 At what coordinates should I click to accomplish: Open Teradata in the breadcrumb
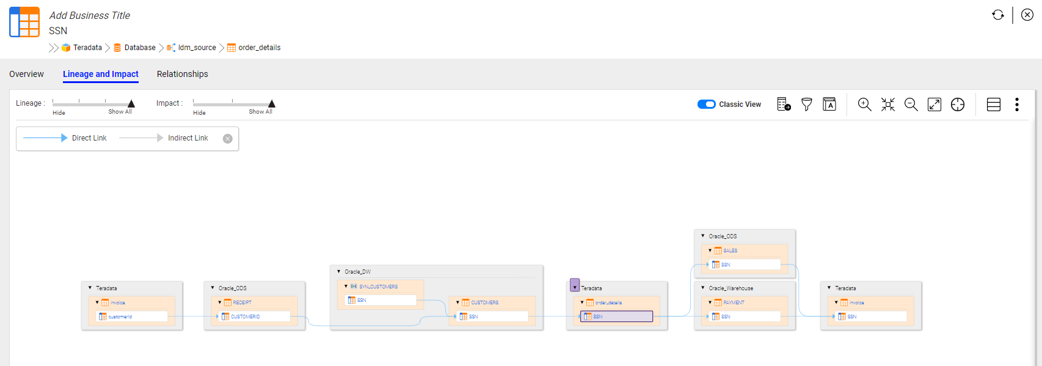click(x=87, y=48)
